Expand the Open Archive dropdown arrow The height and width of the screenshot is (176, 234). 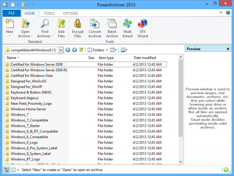click(32, 36)
